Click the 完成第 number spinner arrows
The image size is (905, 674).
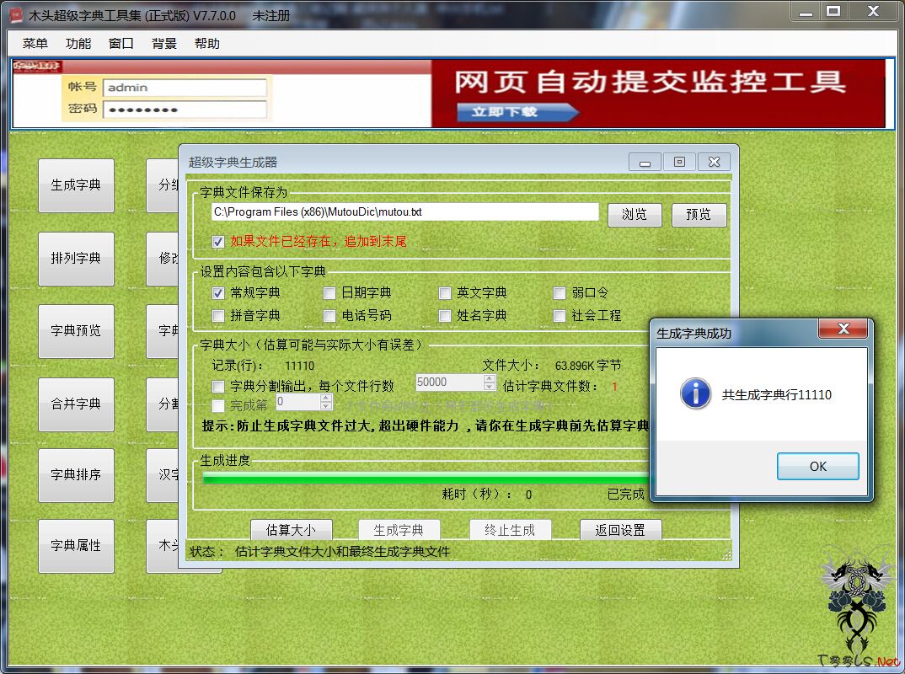coord(326,403)
